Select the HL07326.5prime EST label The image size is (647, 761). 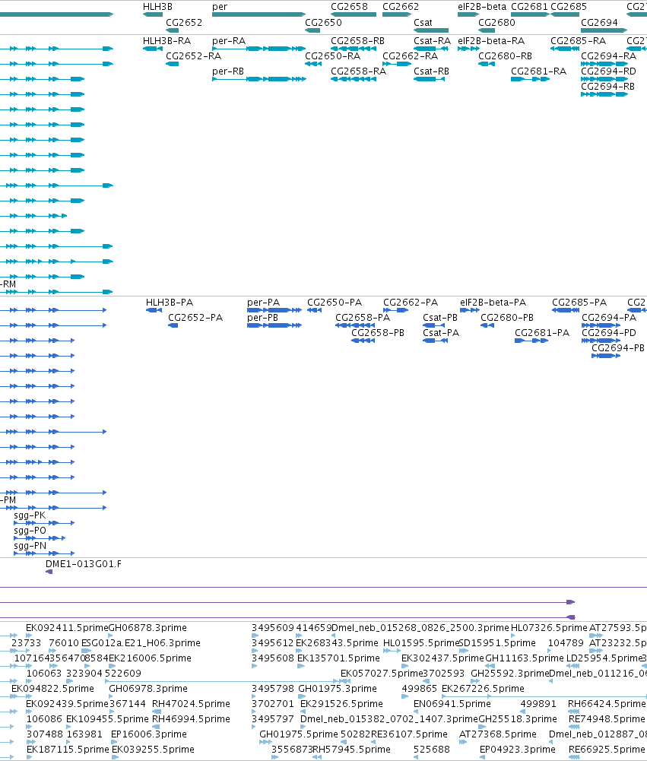pyautogui.click(x=549, y=627)
